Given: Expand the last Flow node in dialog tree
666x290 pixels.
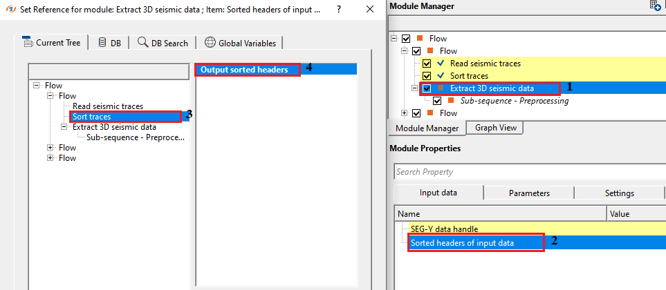Looking at the screenshot, I should (50, 157).
